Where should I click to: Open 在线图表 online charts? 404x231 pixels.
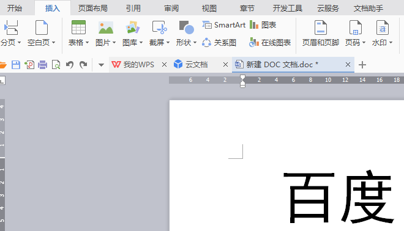[x=270, y=42]
